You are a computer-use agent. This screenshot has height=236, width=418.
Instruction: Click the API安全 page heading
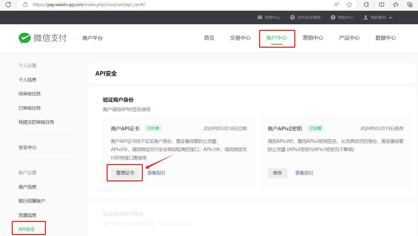tap(106, 73)
